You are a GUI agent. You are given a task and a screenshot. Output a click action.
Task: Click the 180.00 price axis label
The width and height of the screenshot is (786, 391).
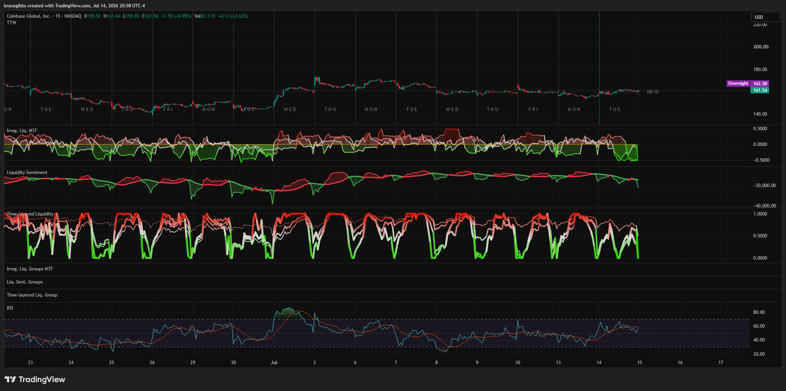pyautogui.click(x=760, y=70)
